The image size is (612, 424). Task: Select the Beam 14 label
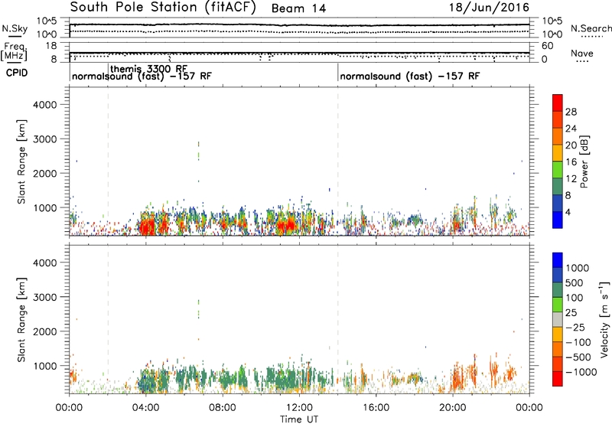298,8
